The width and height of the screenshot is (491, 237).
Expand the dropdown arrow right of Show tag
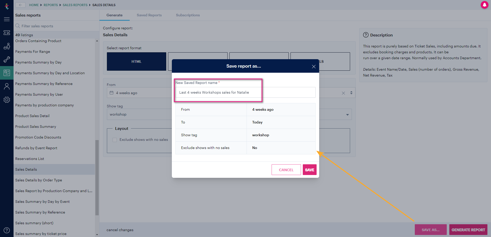coord(347,115)
